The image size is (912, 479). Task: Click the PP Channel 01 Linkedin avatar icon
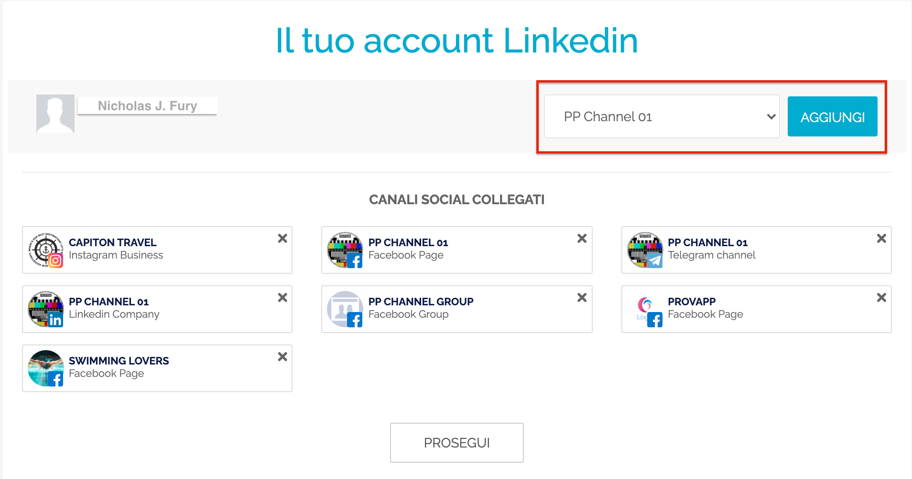pos(46,309)
